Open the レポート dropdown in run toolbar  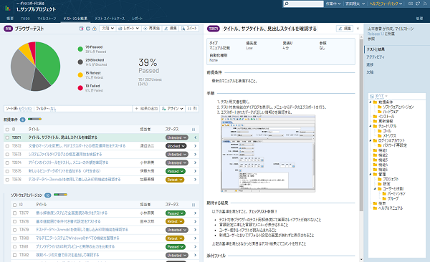[x=128, y=29]
